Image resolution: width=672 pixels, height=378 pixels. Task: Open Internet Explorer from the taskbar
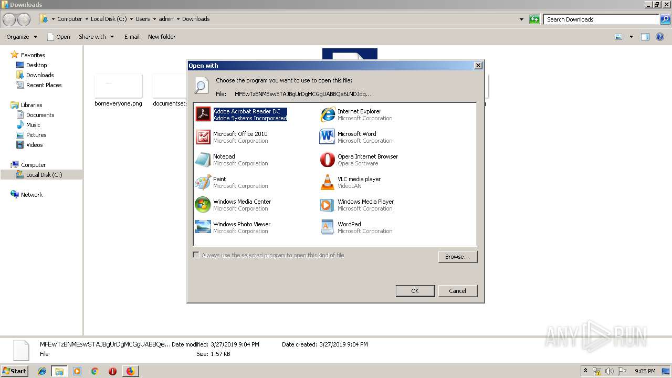(x=42, y=371)
